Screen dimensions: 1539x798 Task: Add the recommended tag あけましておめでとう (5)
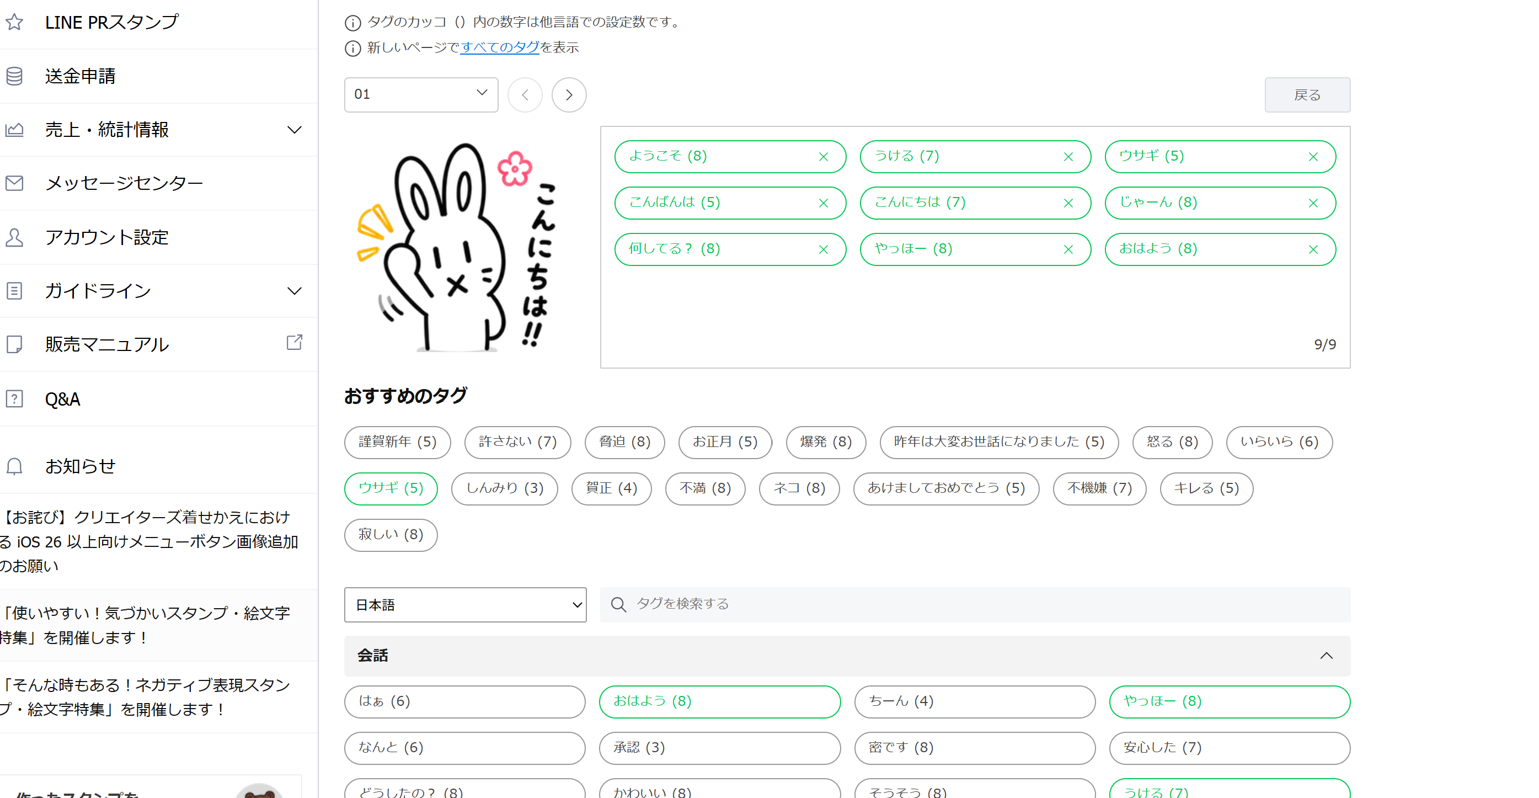[x=947, y=489]
